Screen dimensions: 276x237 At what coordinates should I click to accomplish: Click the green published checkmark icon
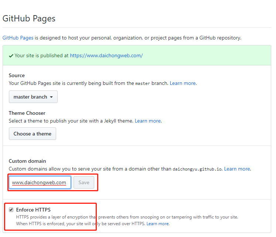(11, 56)
